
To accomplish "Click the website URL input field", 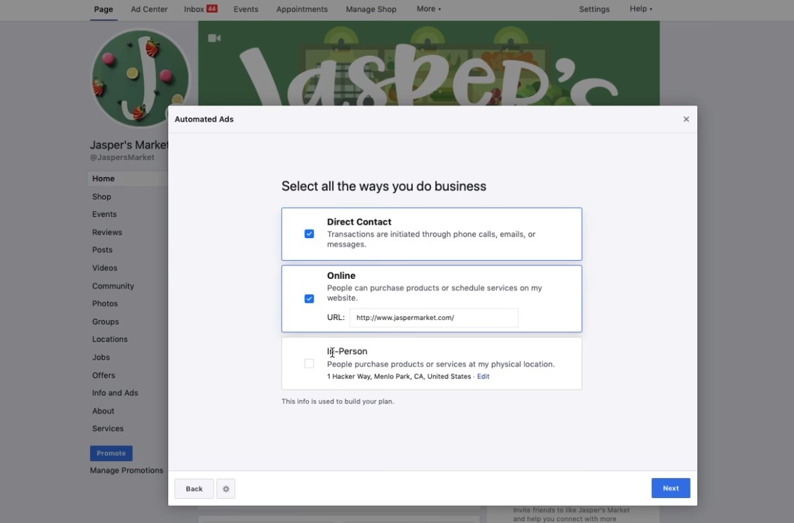I will [434, 317].
